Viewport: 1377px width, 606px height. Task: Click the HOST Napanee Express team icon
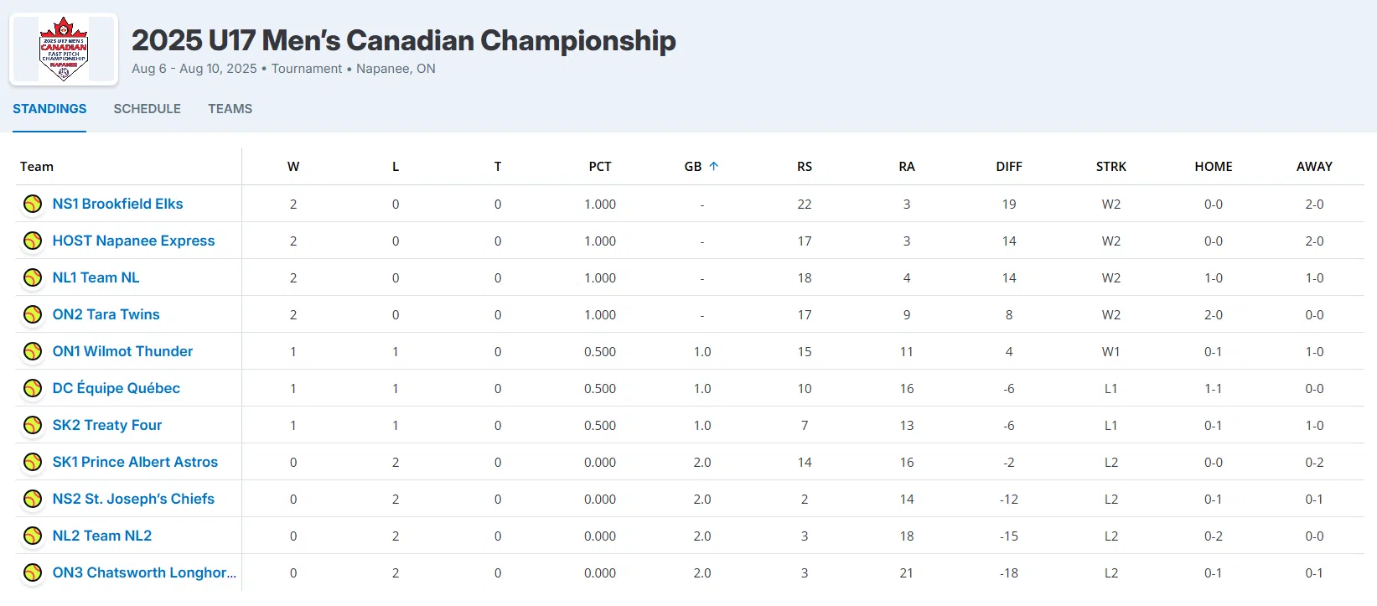pyautogui.click(x=33, y=241)
